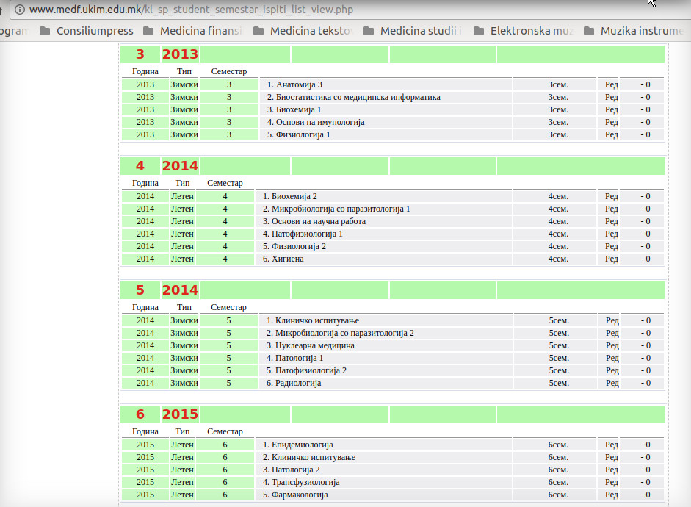691x507 pixels.
Task: Click "- 0" in the Радиологија row
Action: [x=645, y=383]
